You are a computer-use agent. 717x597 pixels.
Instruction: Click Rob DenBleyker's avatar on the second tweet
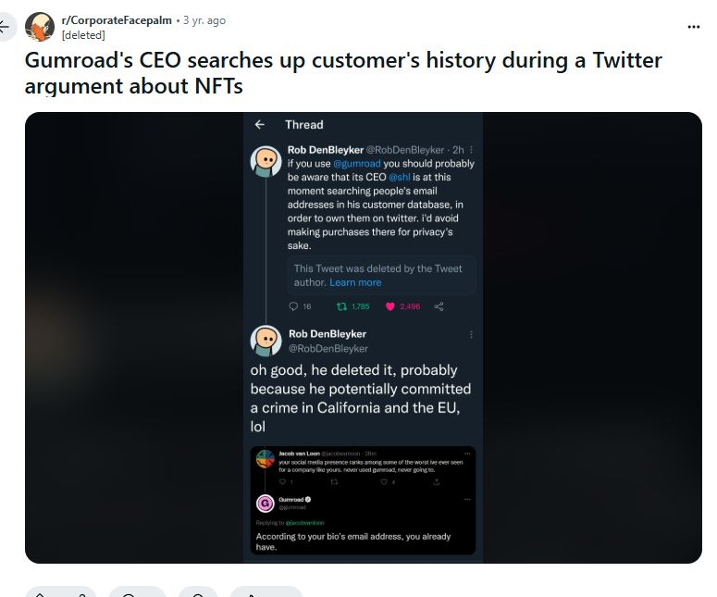coord(266,341)
